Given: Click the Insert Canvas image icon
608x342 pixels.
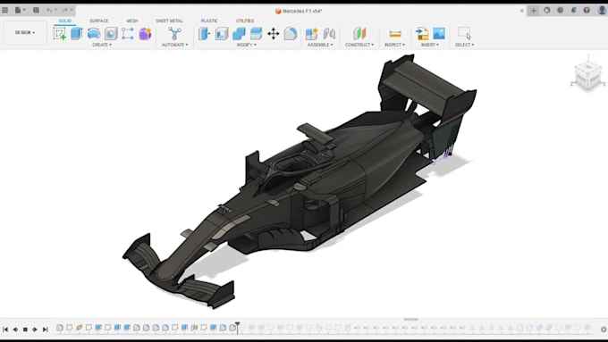Looking at the screenshot, I should tap(439, 34).
